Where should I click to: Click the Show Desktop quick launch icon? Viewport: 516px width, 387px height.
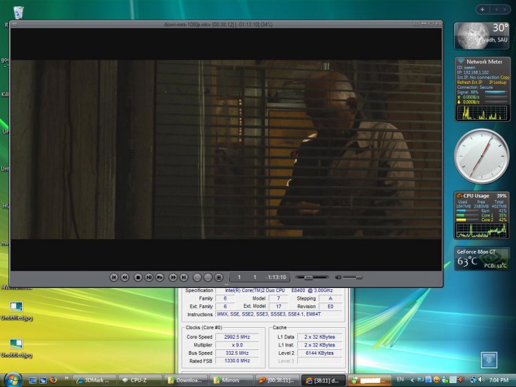tap(32, 380)
